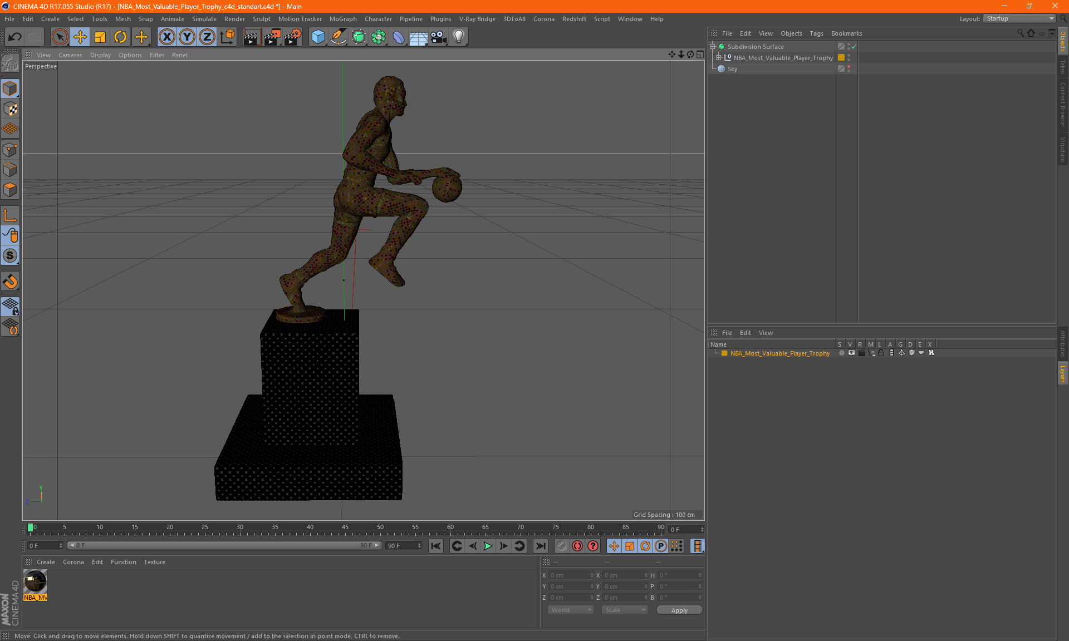Select the Live Selection tool

click(x=60, y=37)
